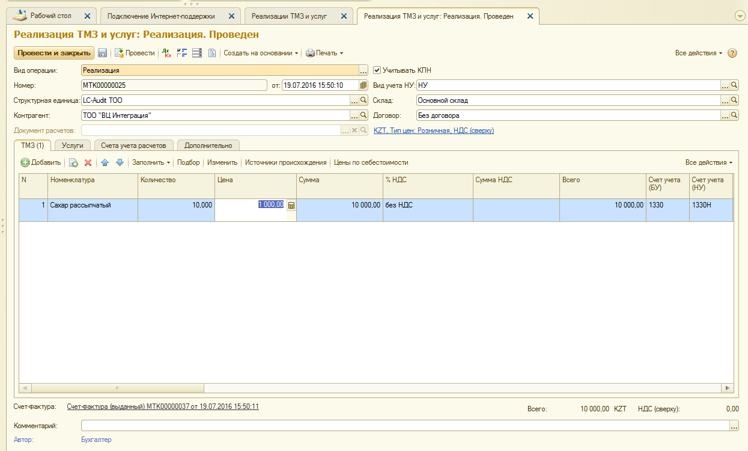Switch to the Реализации ТМЗ и услуг list tab
The image size is (748, 451).
(297, 16)
